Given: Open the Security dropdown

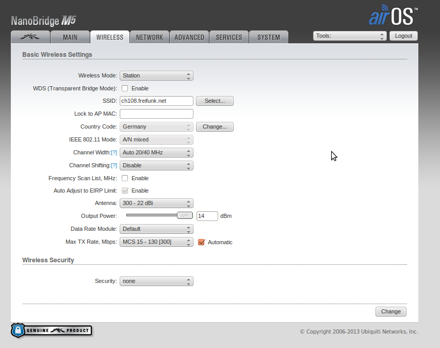Looking at the screenshot, I should (x=156, y=281).
